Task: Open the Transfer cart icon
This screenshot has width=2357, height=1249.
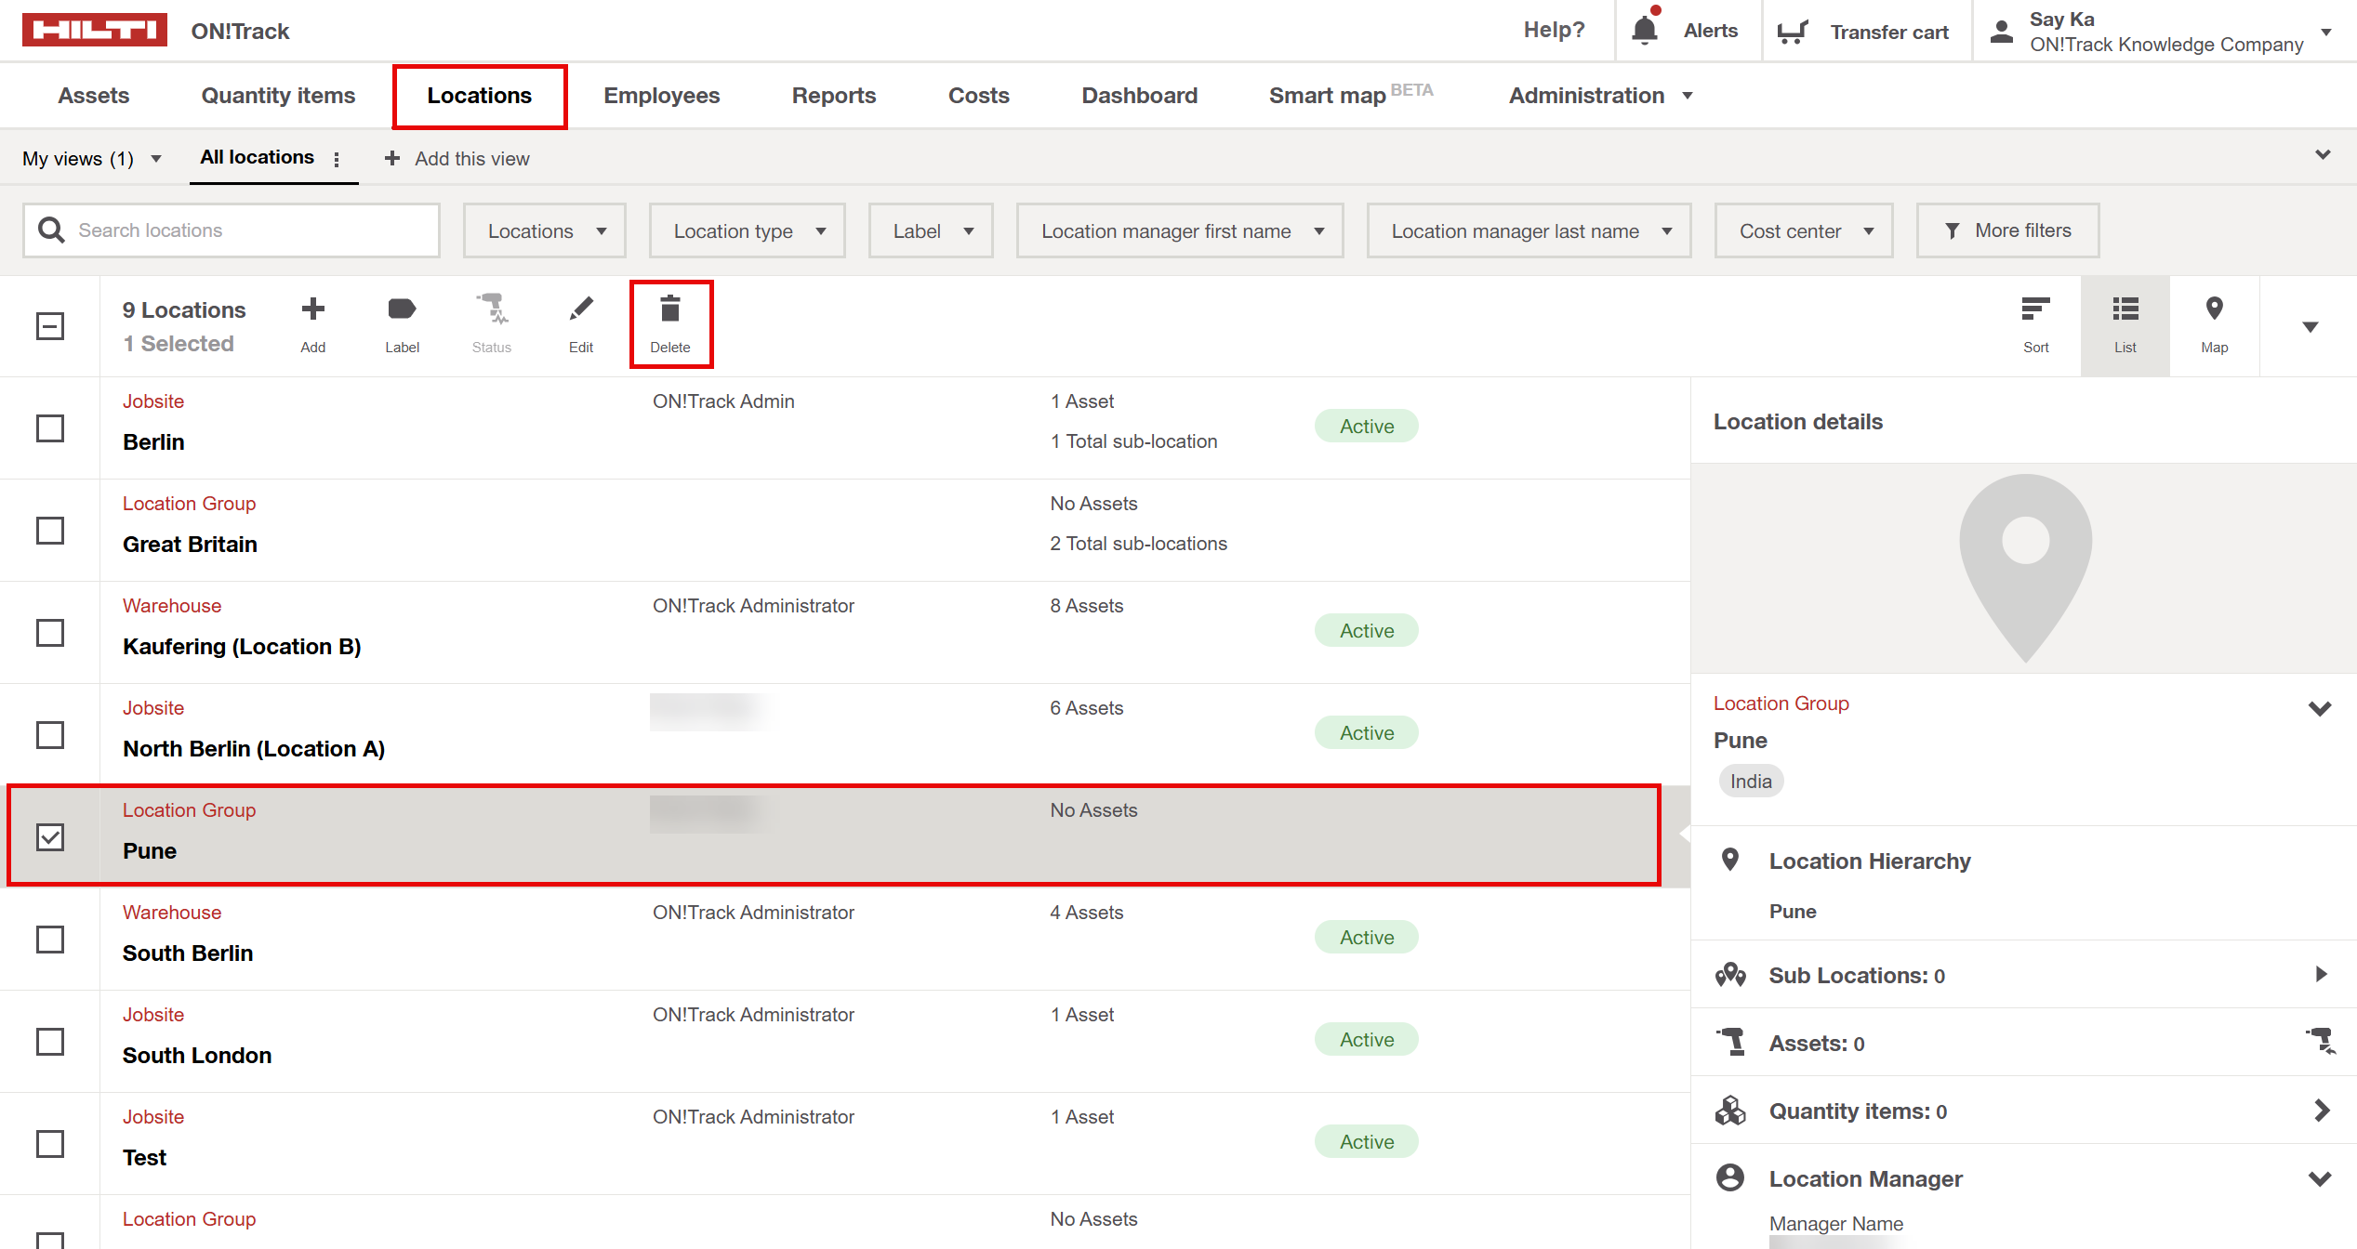Action: click(x=1792, y=32)
